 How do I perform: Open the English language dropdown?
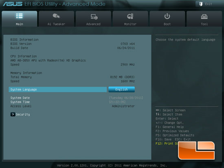click(x=121, y=89)
